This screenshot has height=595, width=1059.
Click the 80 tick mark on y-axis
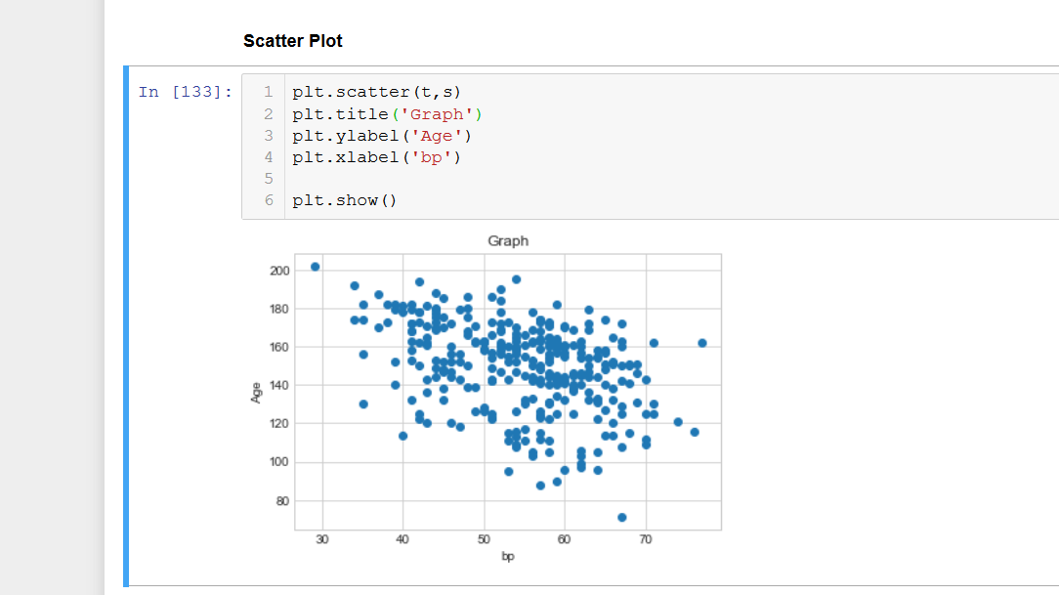tap(284, 500)
